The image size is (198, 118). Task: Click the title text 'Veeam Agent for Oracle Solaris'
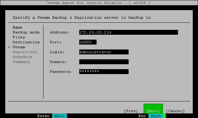(84, 3)
